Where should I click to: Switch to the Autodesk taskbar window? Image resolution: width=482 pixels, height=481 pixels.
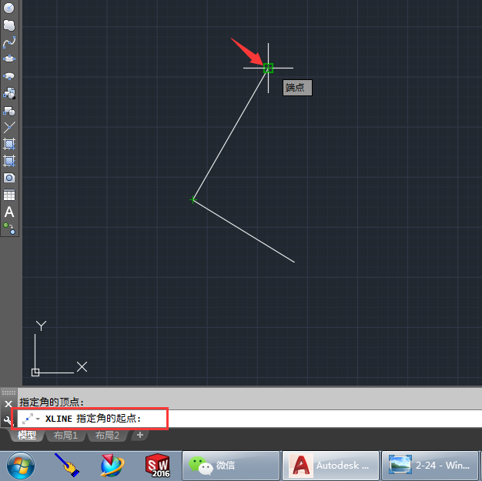point(330,466)
